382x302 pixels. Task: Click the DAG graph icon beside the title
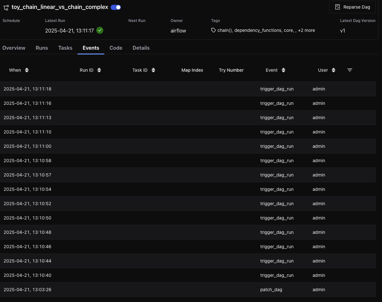coord(6,7)
